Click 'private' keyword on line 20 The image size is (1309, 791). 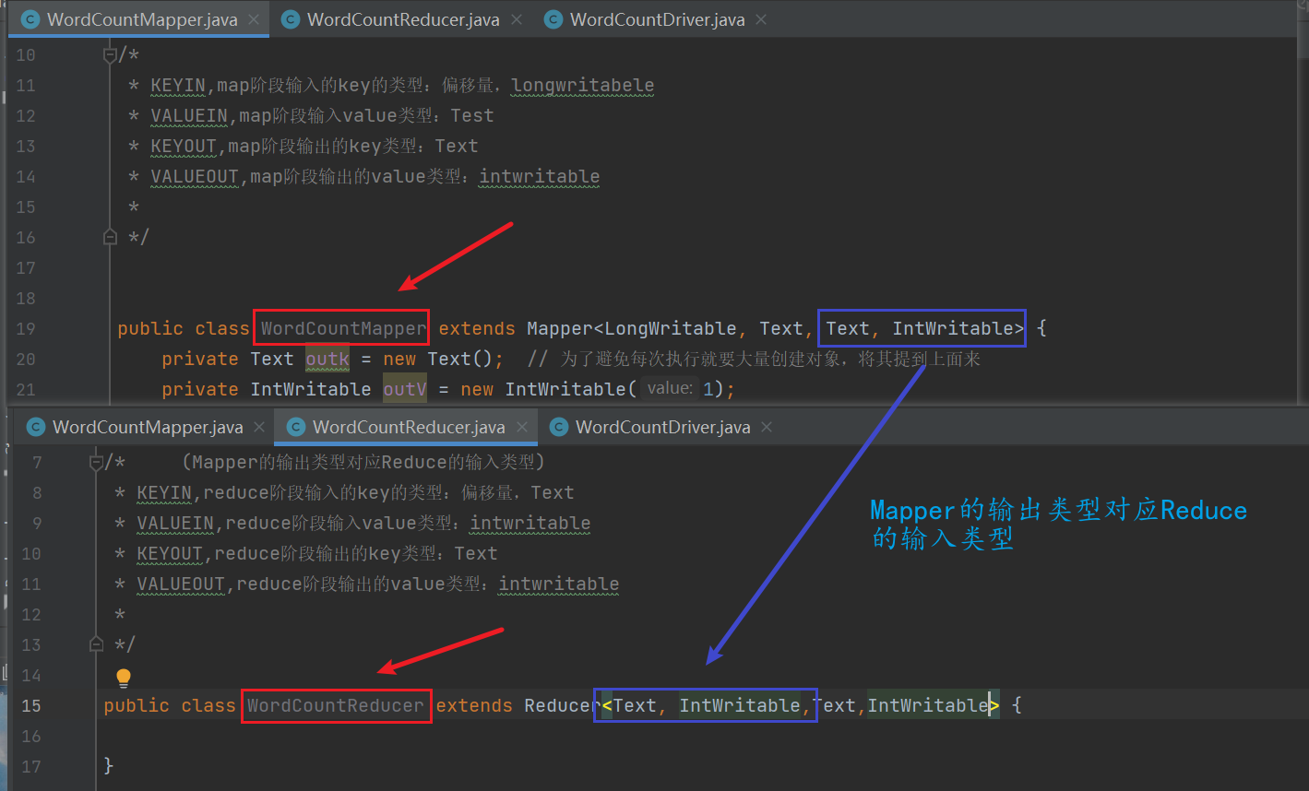[200, 359]
